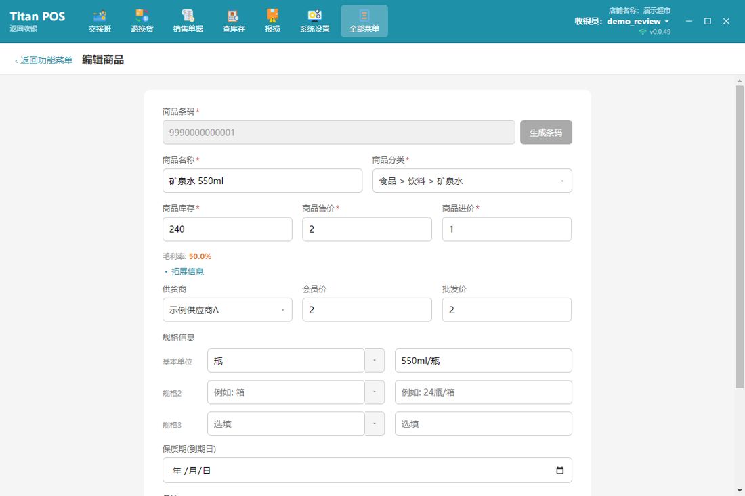Open the 查库存 inventory lookup icon
Screen dimensions: 745x496
click(234, 22)
